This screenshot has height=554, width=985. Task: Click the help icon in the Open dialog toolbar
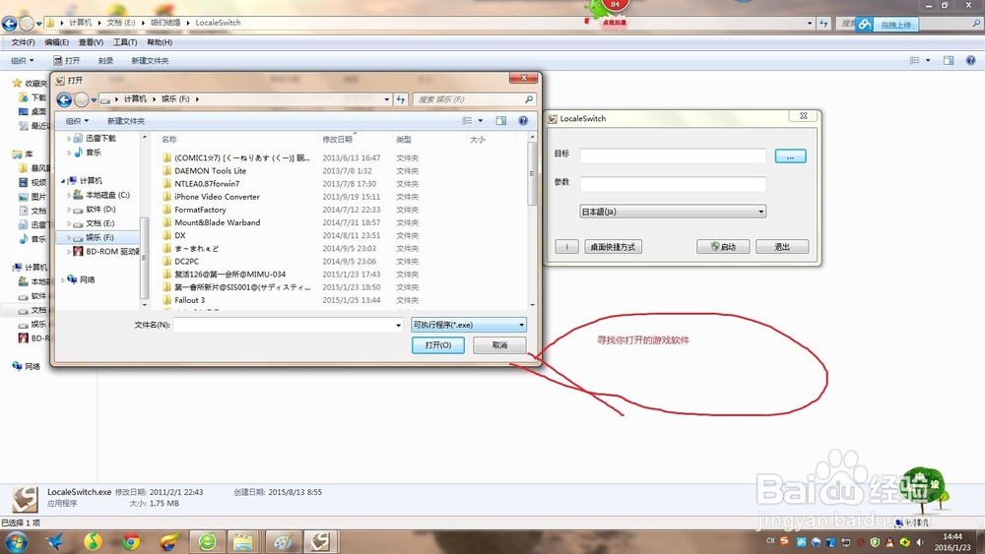click(523, 120)
